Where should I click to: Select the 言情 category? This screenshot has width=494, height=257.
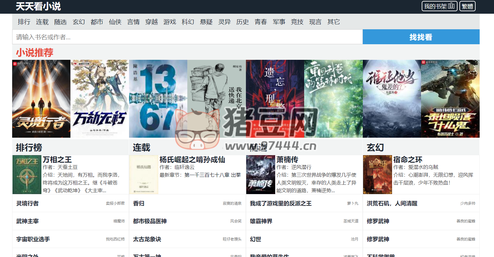(133, 22)
